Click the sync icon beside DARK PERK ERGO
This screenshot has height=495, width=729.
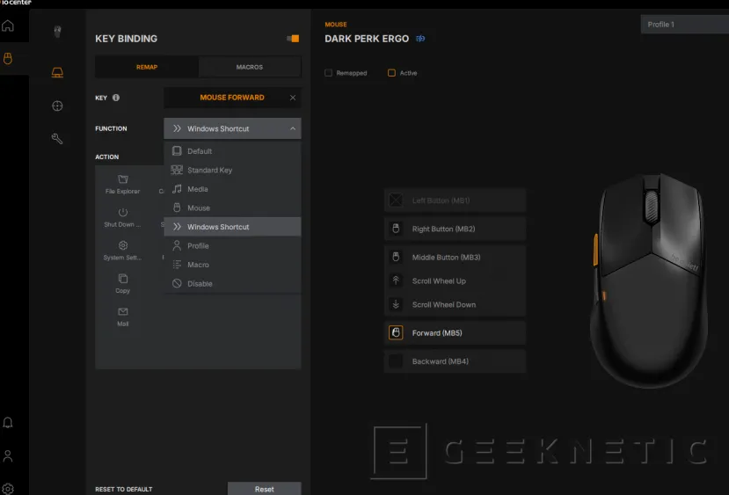(420, 39)
